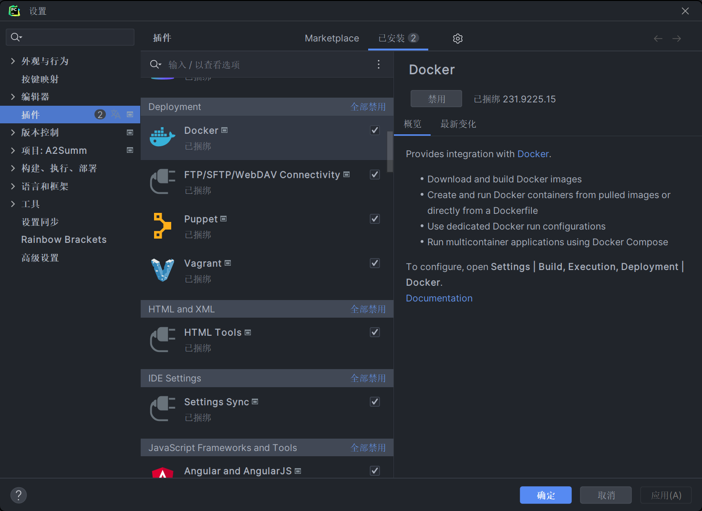This screenshot has height=511, width=702.
Task: Toggle the Angular and AngularJS checkbox
Action: 375,471
